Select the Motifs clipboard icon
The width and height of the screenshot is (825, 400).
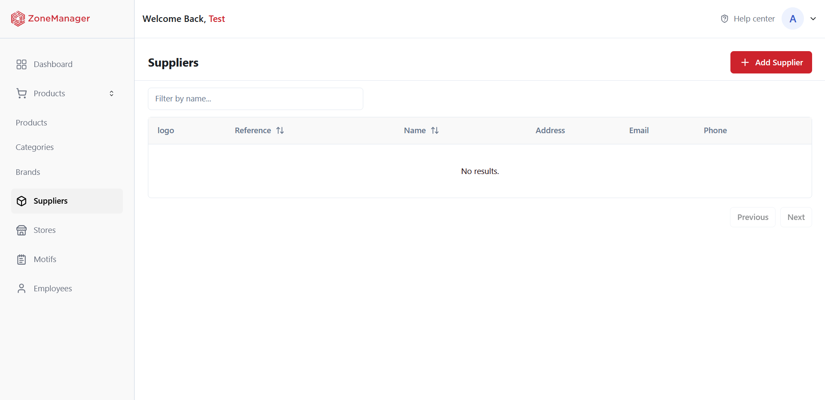(21, 259)
